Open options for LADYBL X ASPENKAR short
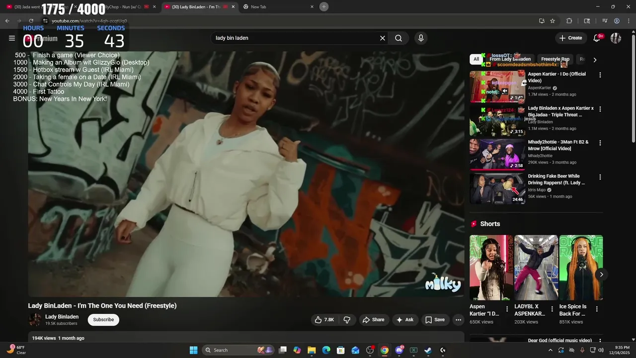The image size is (636, 358). [552, 309]
